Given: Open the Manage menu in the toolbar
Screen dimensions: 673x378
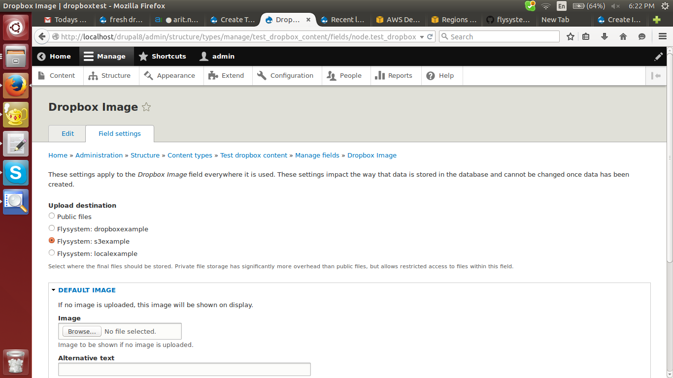Looking at the screenshot, I should tap(106, 56).
